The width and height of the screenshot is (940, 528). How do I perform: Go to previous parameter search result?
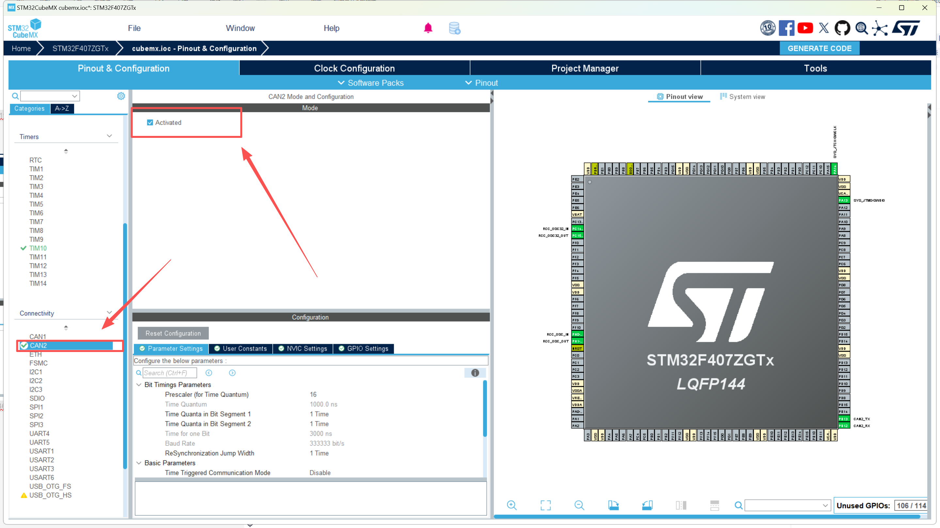[209, 373]
